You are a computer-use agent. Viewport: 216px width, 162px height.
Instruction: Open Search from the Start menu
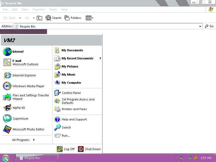(x=78, y=127)
